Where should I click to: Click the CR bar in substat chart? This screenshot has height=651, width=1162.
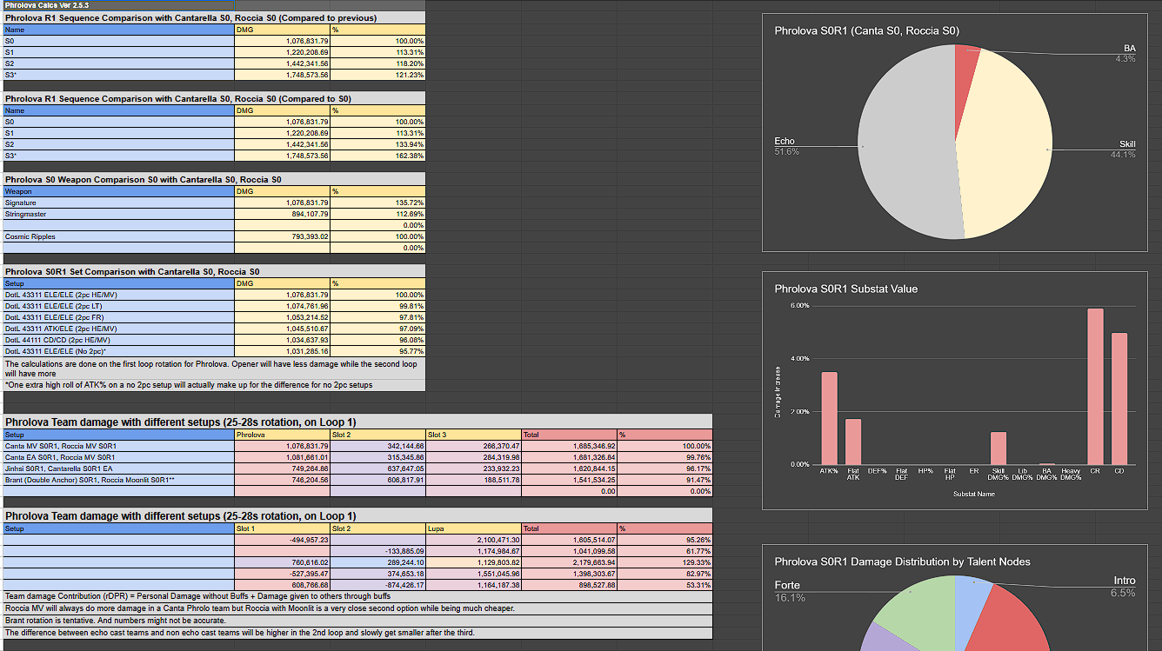1095,387
